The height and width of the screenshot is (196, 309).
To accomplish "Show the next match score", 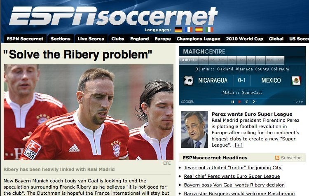I will tap(254, 102).
